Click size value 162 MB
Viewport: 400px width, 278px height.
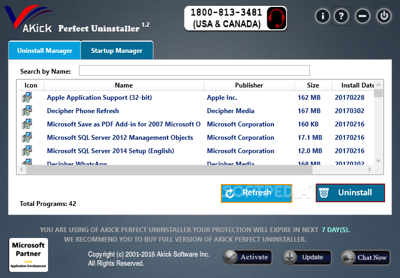(x=309, y=98)
